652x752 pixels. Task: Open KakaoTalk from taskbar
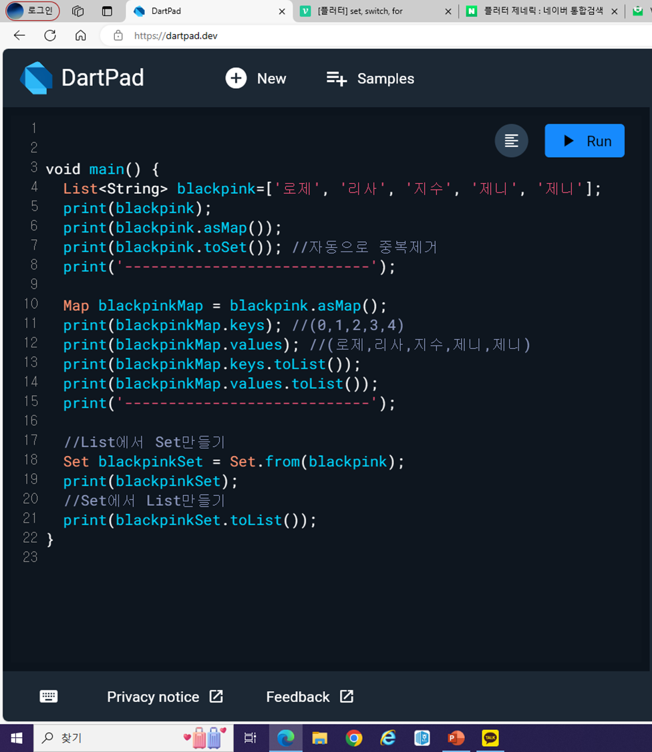[x=490, y=738]
